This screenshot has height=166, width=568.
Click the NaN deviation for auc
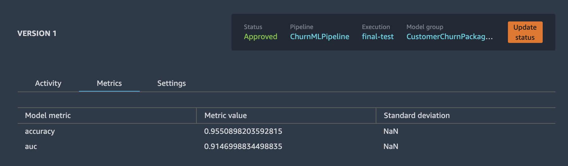click(391, 146)
